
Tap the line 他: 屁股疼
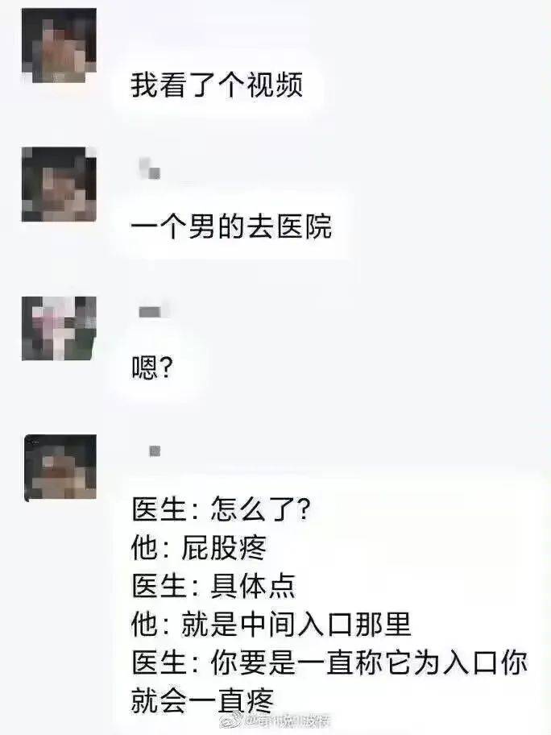tap(199, 548)
